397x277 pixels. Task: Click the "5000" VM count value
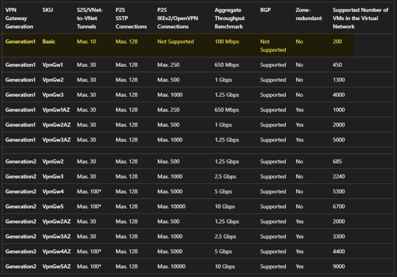coord(339,140)
